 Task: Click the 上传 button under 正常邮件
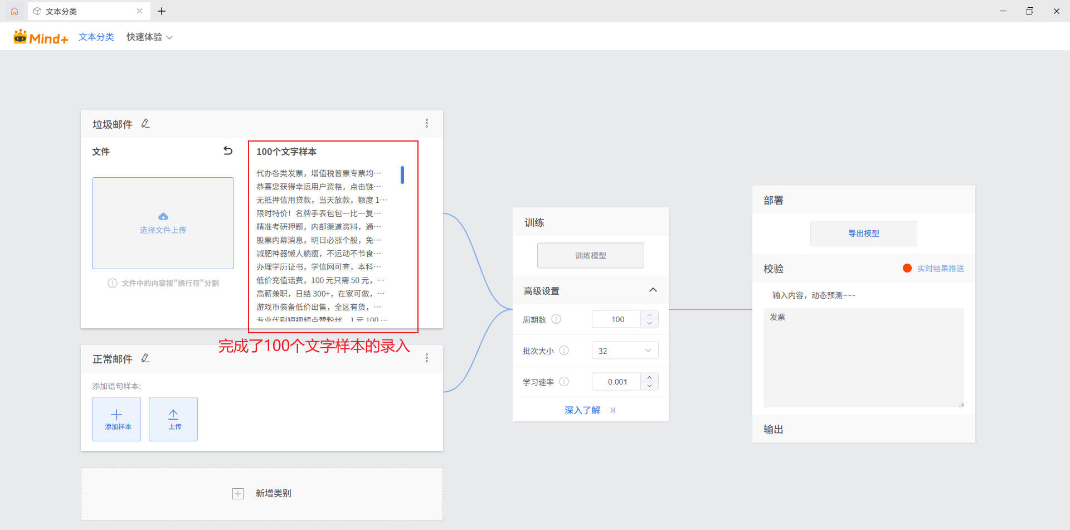click(173, 419)
